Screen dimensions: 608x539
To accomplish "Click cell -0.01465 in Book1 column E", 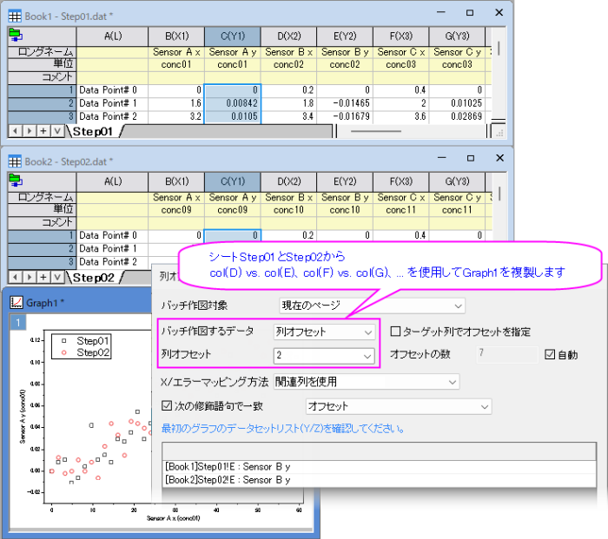I will (x=345, y=103).
